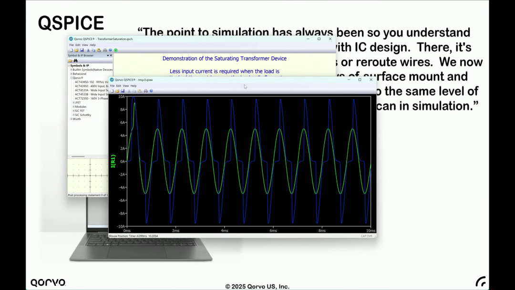This screenshot has height=290, width=515.
Task: Expand the SiC FET tree node
Action: [73, 111]
